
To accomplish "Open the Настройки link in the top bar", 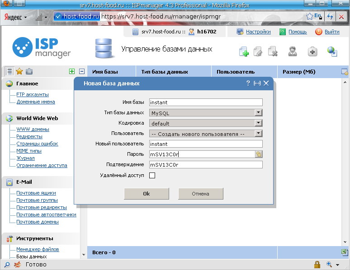I will pyautogui.click(x=258, y=32).
